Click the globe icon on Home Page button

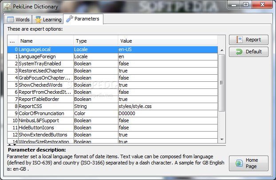(239, 163)
